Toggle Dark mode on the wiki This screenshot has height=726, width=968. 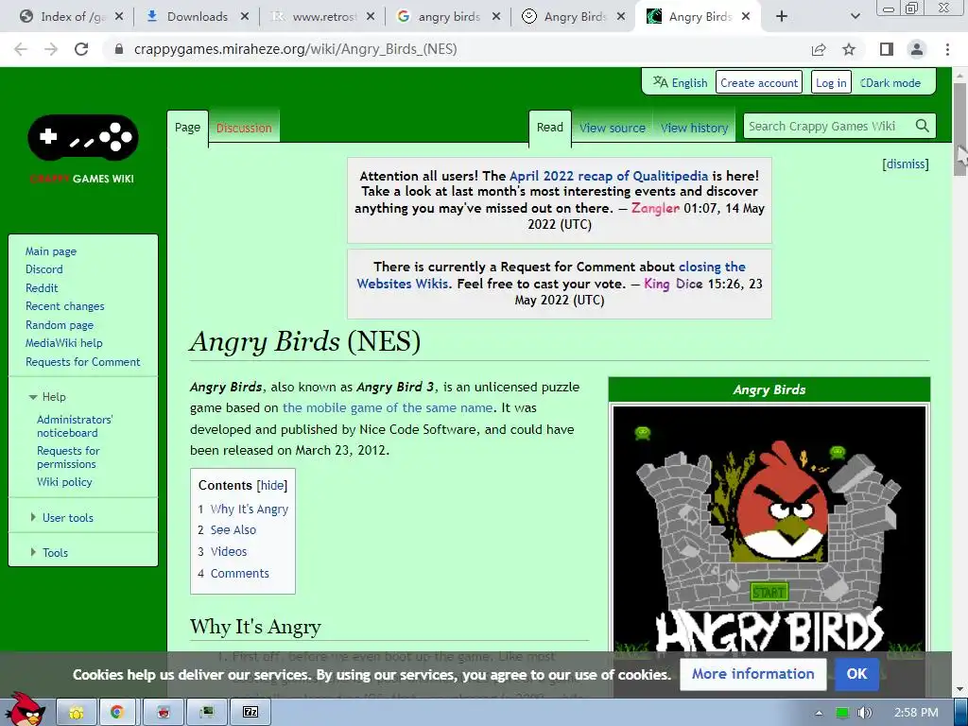click(x=890, y=83)
